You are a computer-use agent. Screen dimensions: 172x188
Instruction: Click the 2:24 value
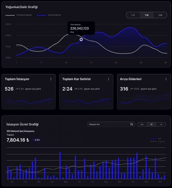coord(67,89)
